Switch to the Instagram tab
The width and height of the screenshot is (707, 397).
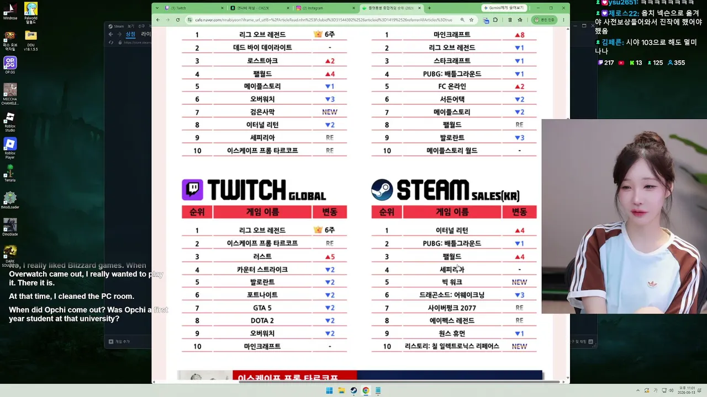(x=324, y=8)
